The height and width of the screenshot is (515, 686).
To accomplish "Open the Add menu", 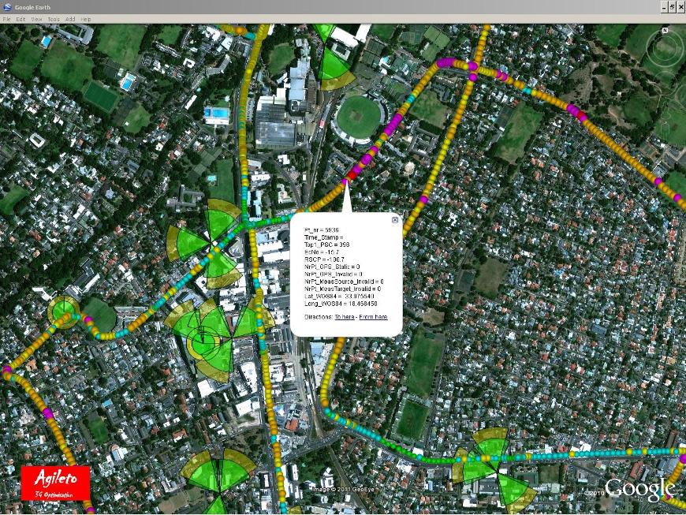I will pyautogui.click(x=70, y=19).
